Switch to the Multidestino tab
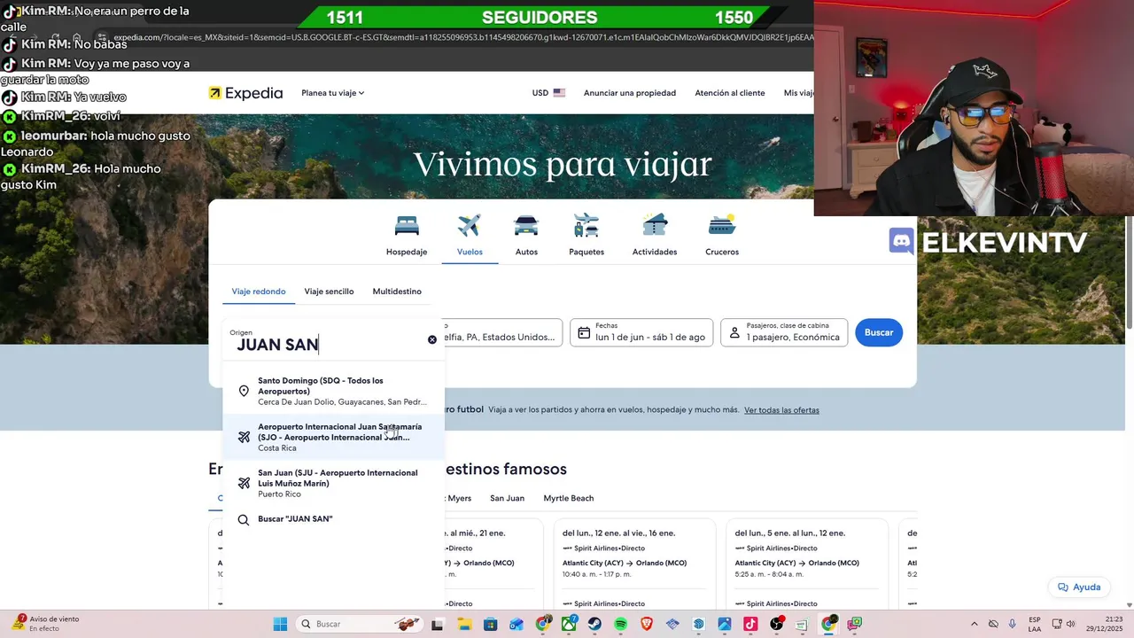 point(397,292)
